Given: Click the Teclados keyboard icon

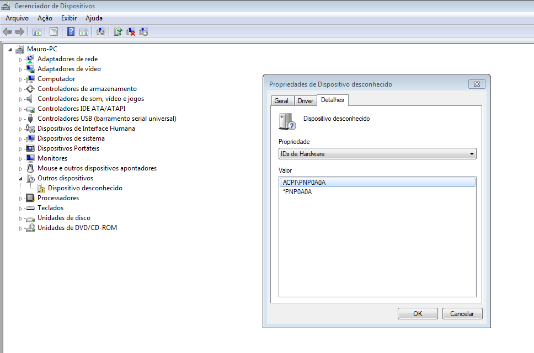Looking at the screenshot, I should click(30, 208).
